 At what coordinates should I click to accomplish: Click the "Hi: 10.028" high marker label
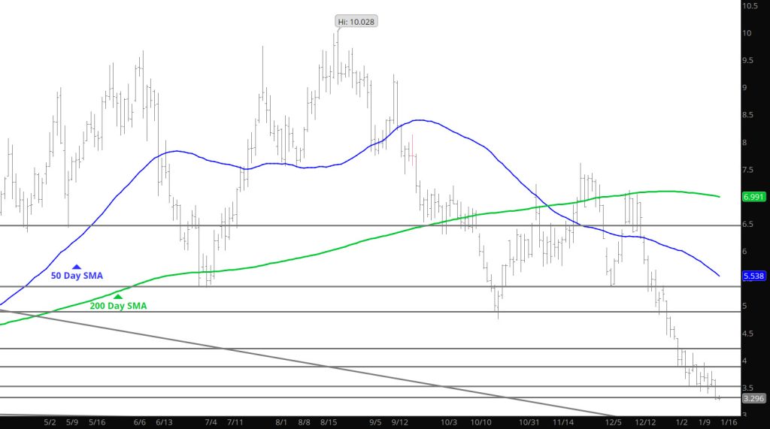pyautogui.click(x=356, y=22)
